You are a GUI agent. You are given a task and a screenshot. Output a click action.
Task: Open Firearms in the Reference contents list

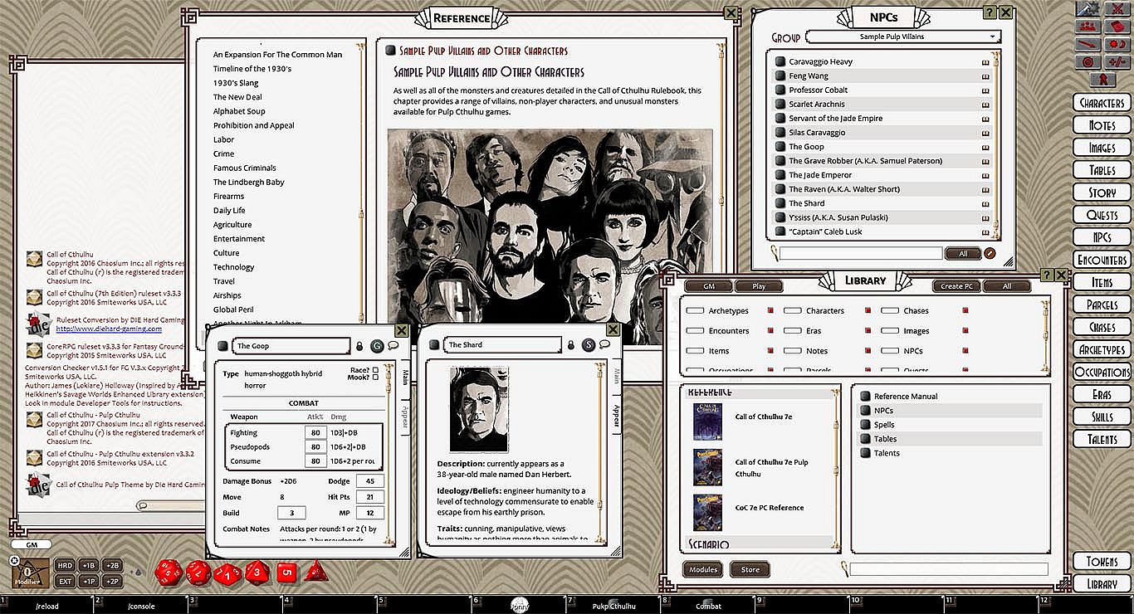pos(228,197)
